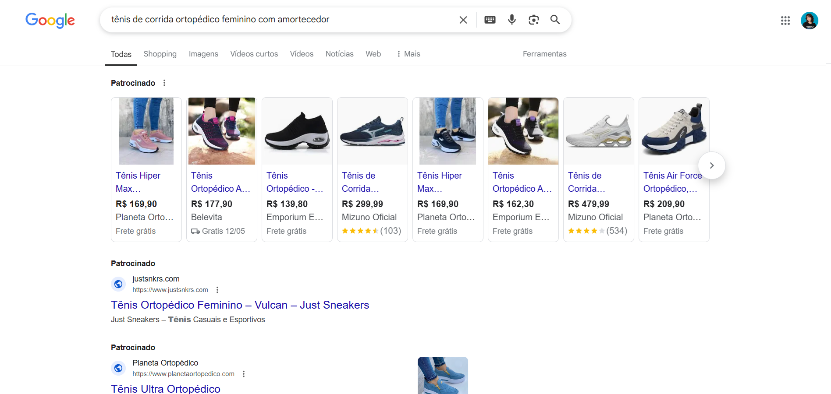
Task: Open the navy Tênis Hiper Max product image
Action: coord(448,131)
